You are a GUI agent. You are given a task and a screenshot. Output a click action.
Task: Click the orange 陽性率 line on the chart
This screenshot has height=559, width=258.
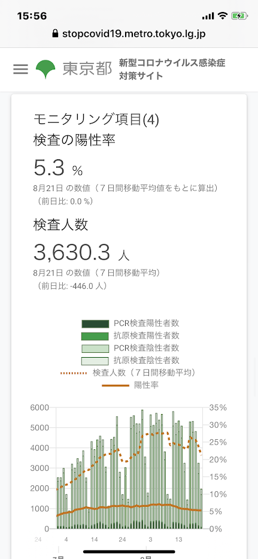129,507
